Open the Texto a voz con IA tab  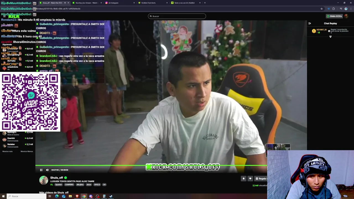pos(186,3)
